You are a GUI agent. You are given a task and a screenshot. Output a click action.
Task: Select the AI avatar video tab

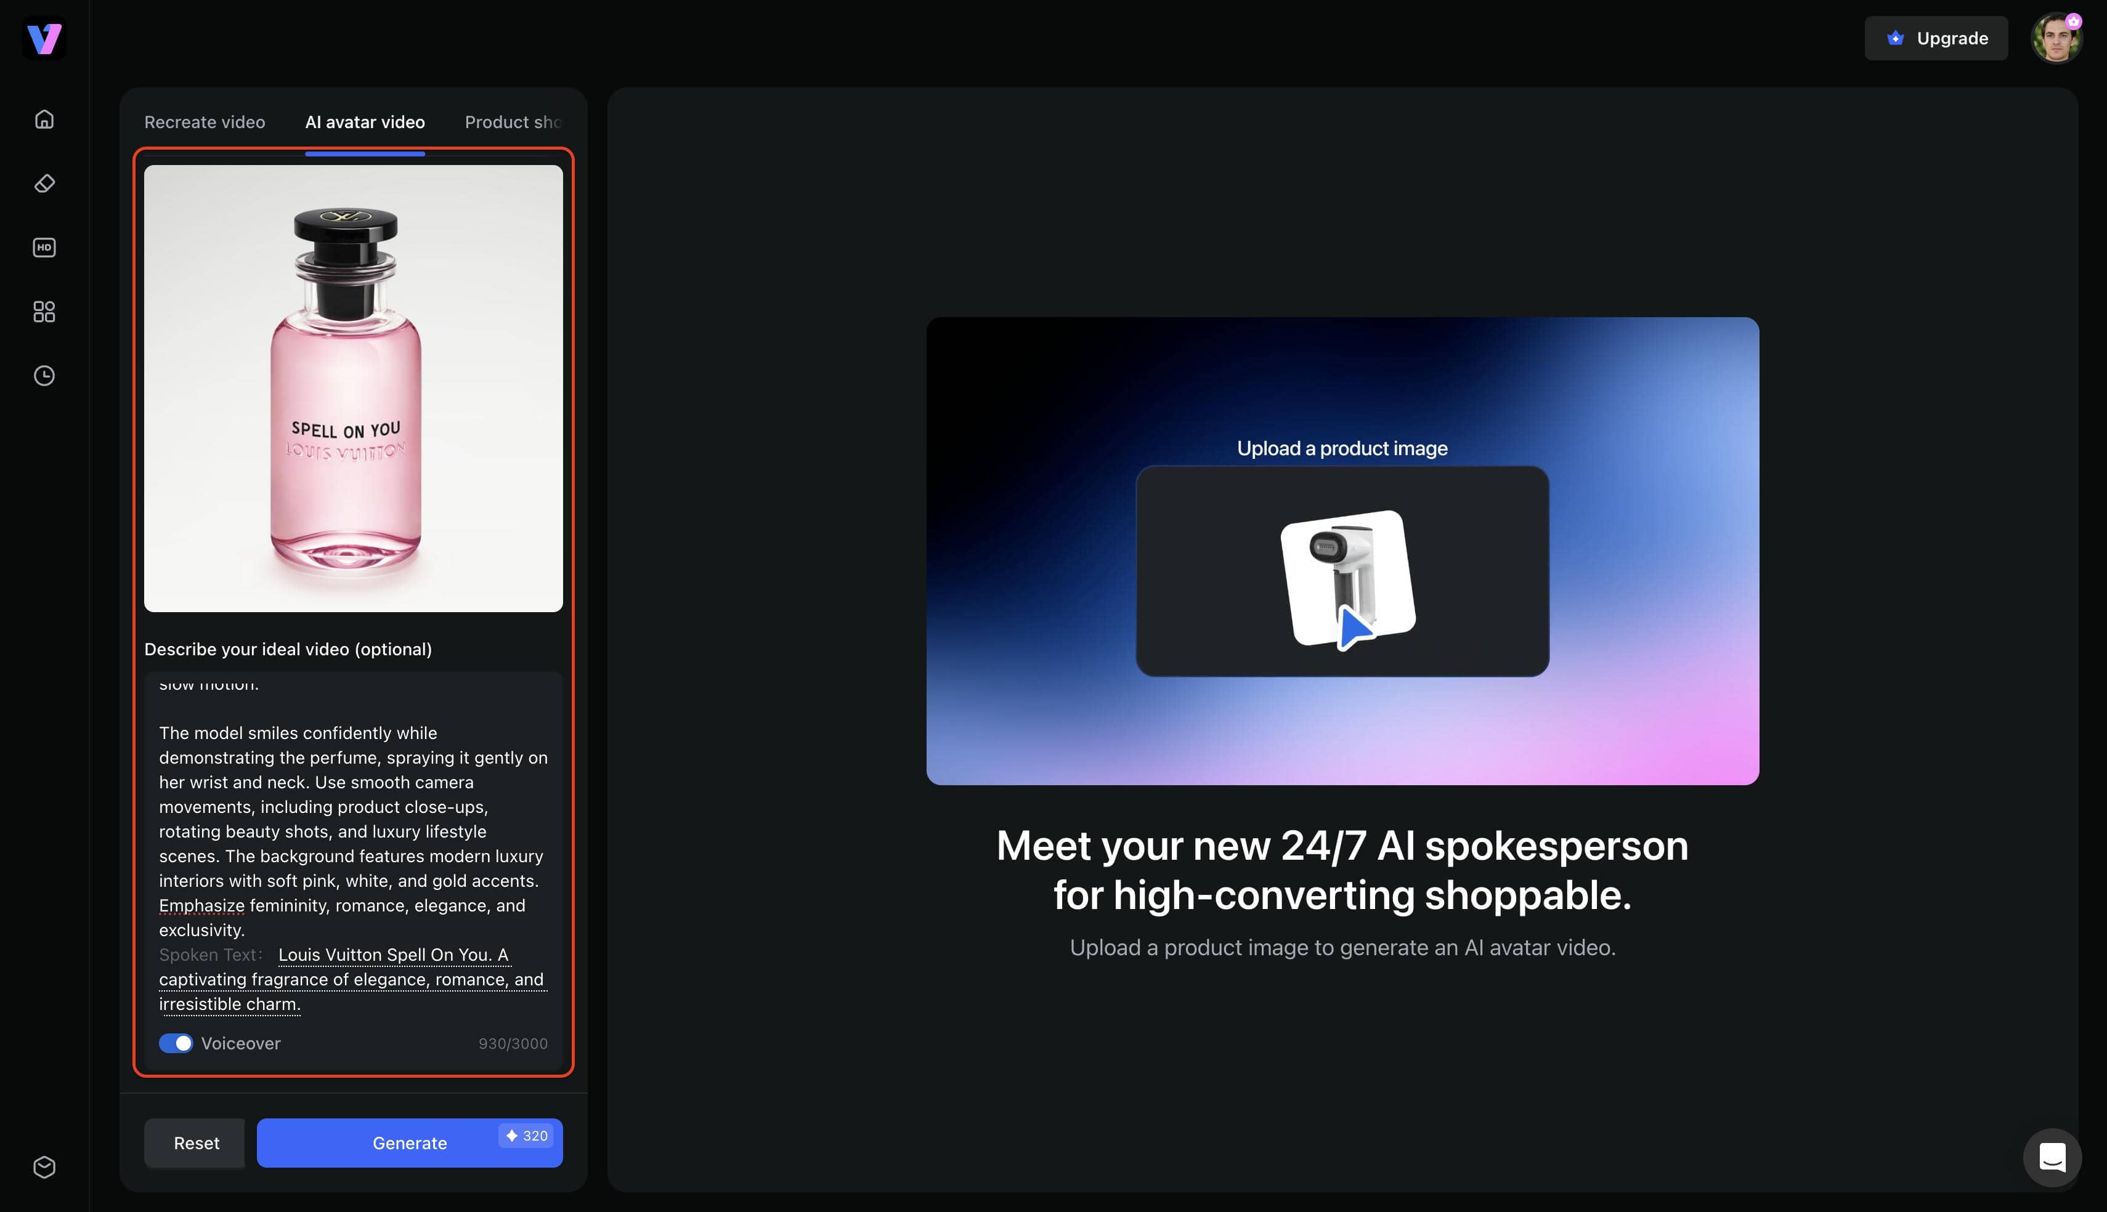pyautogui.click(x=365, y=123)
